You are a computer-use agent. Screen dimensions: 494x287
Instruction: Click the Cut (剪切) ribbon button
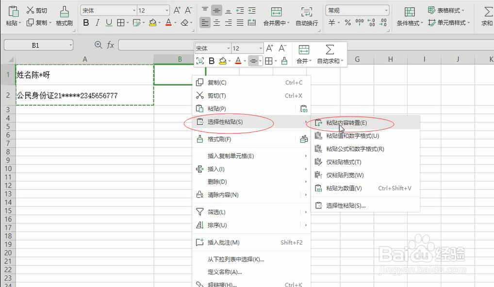coord(37,10)
